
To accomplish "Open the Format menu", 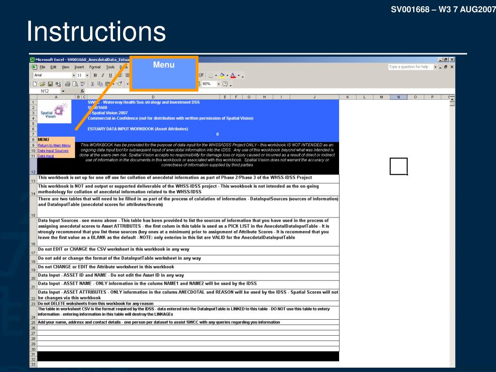I will pos(95,67).
